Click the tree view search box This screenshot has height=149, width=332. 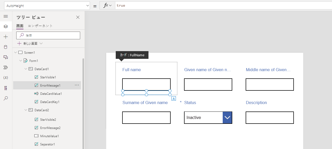point(48,35)
